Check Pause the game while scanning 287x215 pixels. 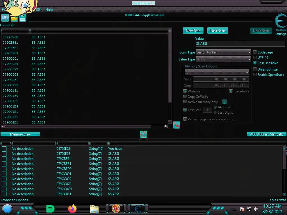(x=185, y=119)
